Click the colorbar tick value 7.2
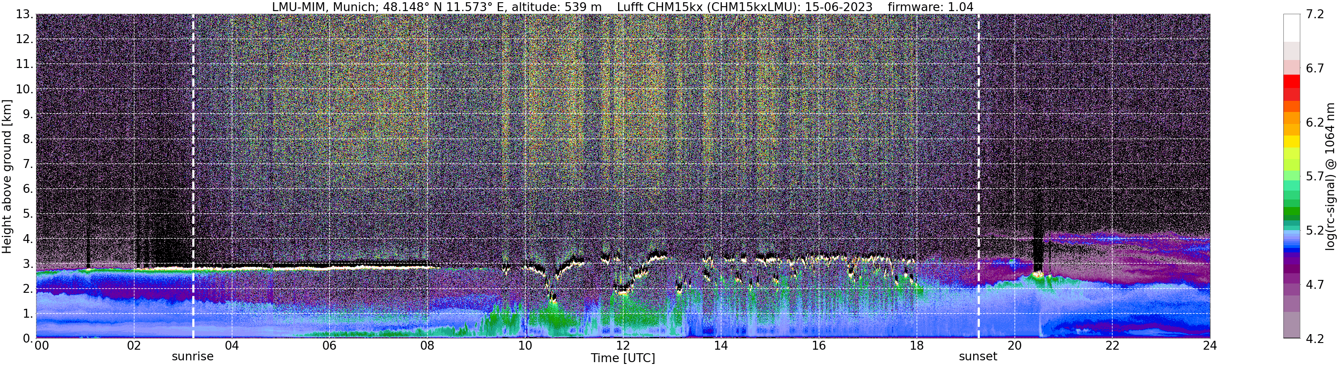 click(x=1315, y=15)
